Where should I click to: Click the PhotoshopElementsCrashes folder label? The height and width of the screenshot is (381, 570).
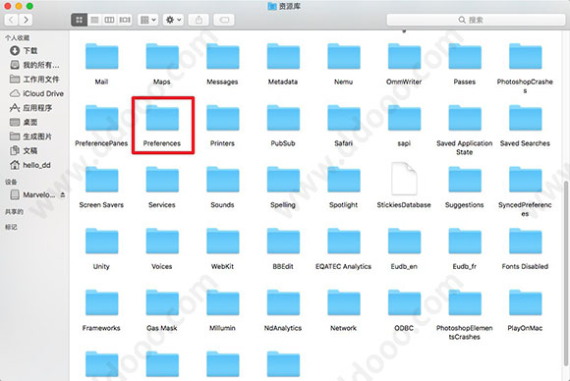(x=465, y=333)
